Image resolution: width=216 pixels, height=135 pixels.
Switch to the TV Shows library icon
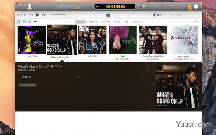click(x=30, y=22)
